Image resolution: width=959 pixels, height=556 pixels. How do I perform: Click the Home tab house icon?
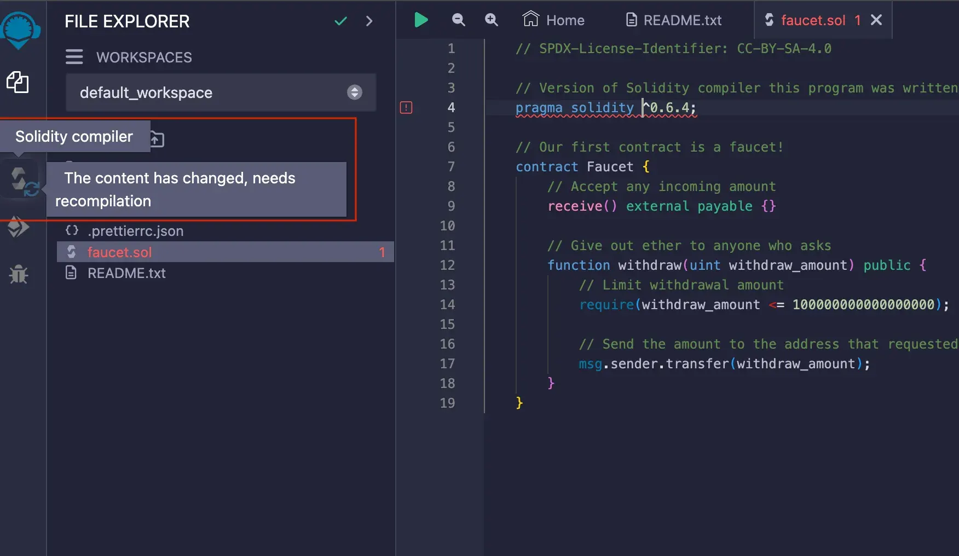tap(530, 19)
